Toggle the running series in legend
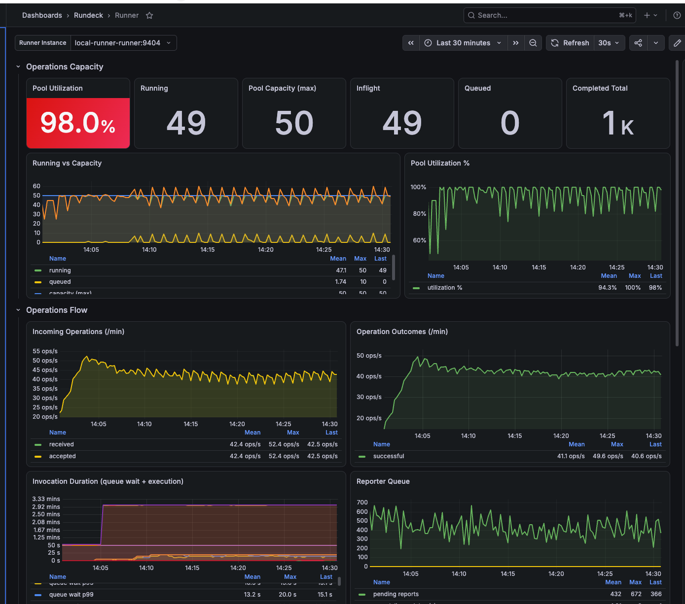The width and height of the screenshot is (685, 604). 60,270
